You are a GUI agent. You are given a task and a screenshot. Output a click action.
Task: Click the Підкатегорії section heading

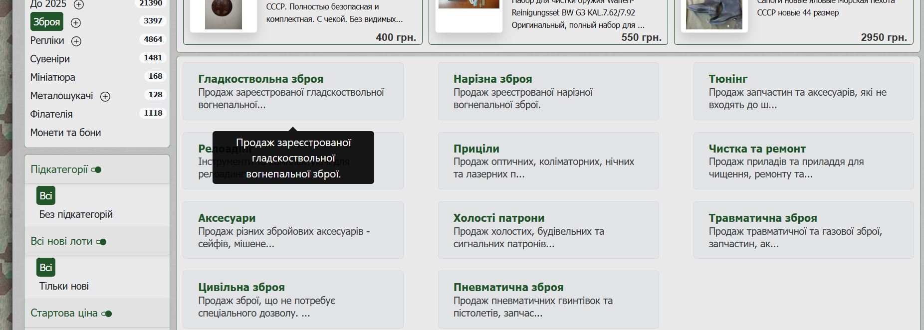(59, 169)
